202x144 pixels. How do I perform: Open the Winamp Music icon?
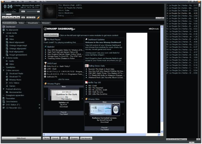tap(7, 80)
